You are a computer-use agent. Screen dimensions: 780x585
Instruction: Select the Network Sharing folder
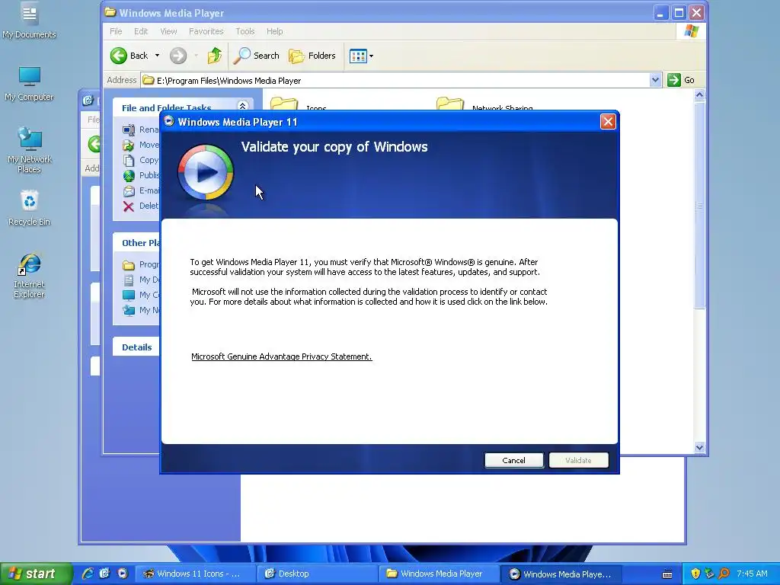pyautogui.click(x=484, y=104)
